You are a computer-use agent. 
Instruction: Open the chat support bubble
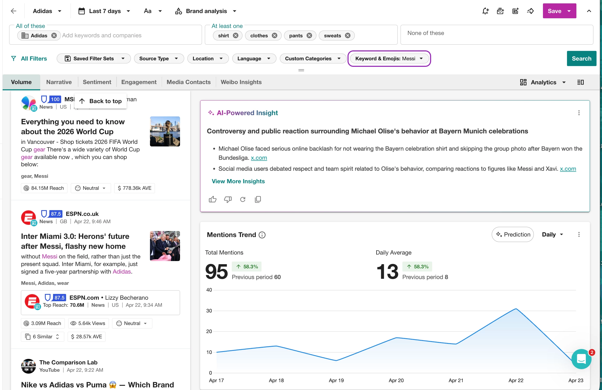[x=581, y=359]
